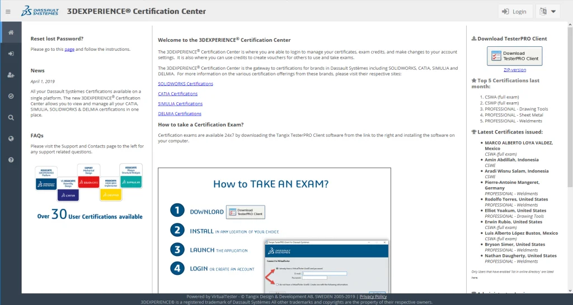Open the sidebar check-circle icon

[x=11, y=96]
